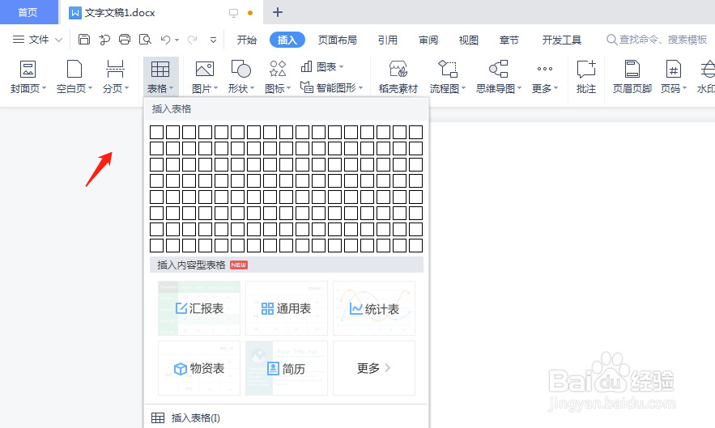Add a comment (批注)

586,77
